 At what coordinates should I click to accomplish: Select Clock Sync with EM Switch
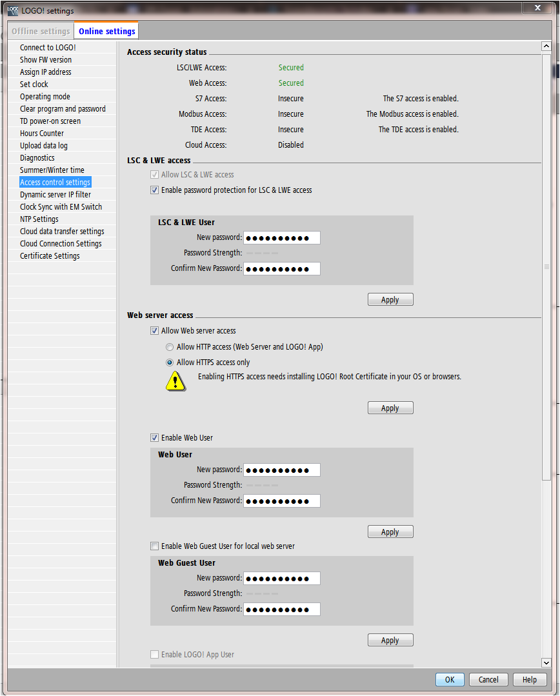[61, 207]
